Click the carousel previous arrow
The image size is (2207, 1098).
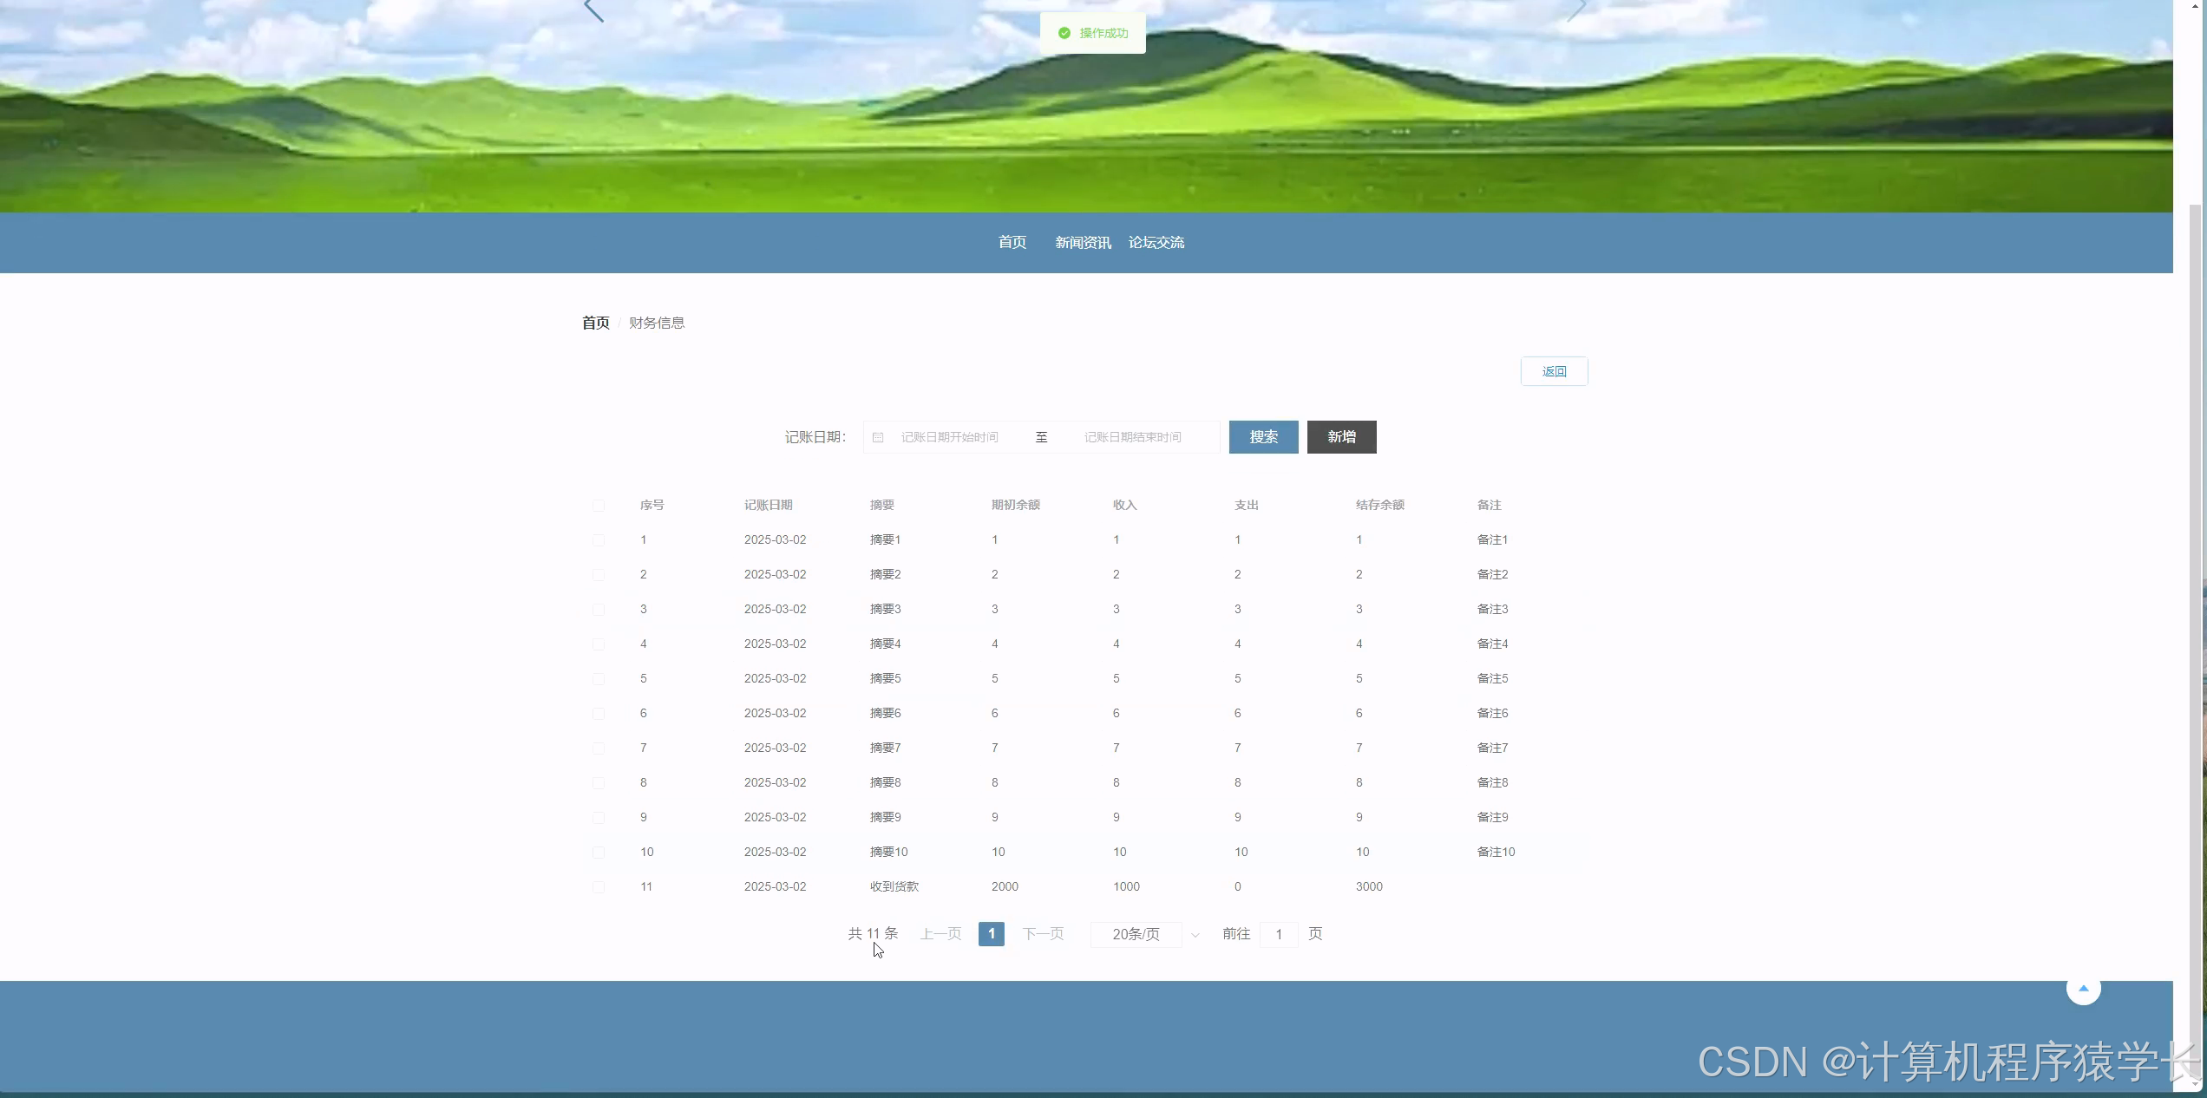tap(593, 10)
